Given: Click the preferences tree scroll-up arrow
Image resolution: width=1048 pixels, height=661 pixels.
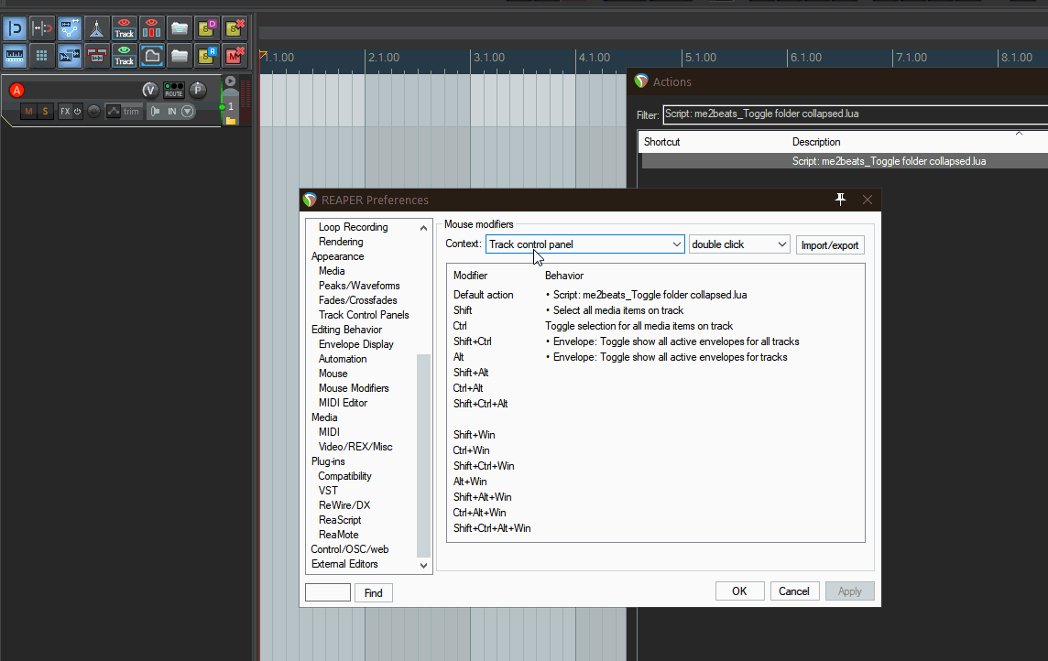Looking at the screenshot, I should [423, 228].
